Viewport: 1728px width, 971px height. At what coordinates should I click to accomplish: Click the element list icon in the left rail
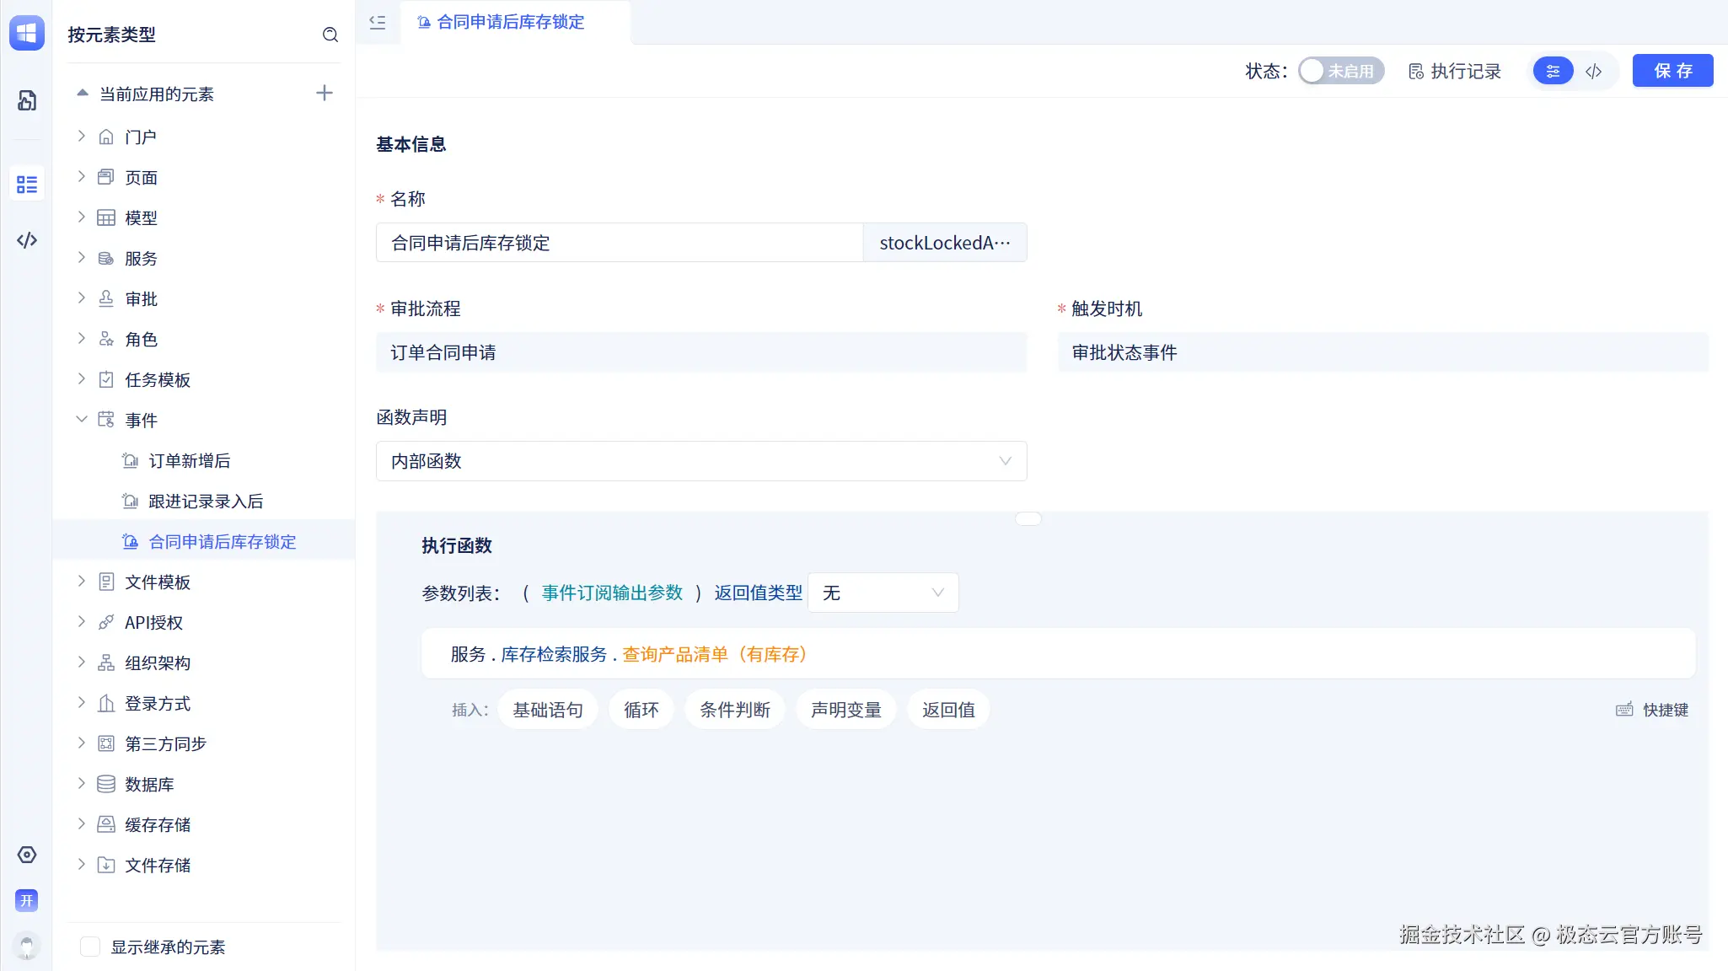tap(27, 185)
